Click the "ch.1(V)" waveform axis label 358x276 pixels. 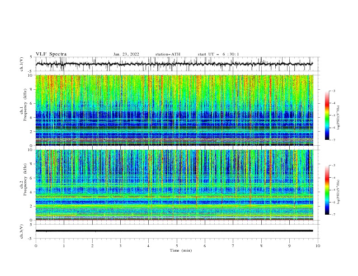[22, 64]
